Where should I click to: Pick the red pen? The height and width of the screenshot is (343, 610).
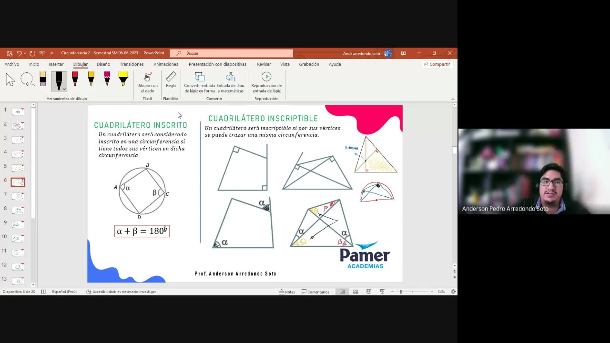[75, 79]
